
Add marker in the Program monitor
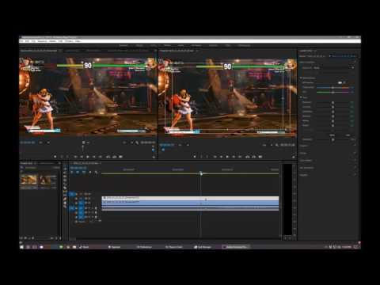(x=195, y=157)
